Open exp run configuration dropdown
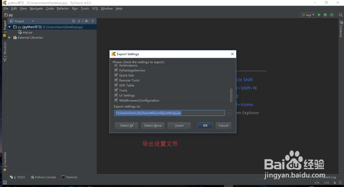This screenshot has width=344, height=187. tap(308, 15)
